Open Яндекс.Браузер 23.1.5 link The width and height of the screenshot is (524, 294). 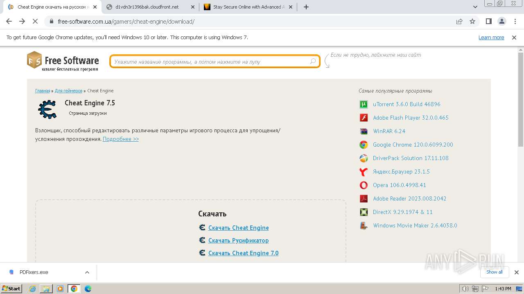coord(401,171)
